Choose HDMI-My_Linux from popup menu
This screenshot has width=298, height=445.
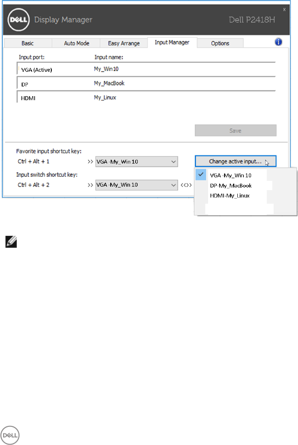230,195
